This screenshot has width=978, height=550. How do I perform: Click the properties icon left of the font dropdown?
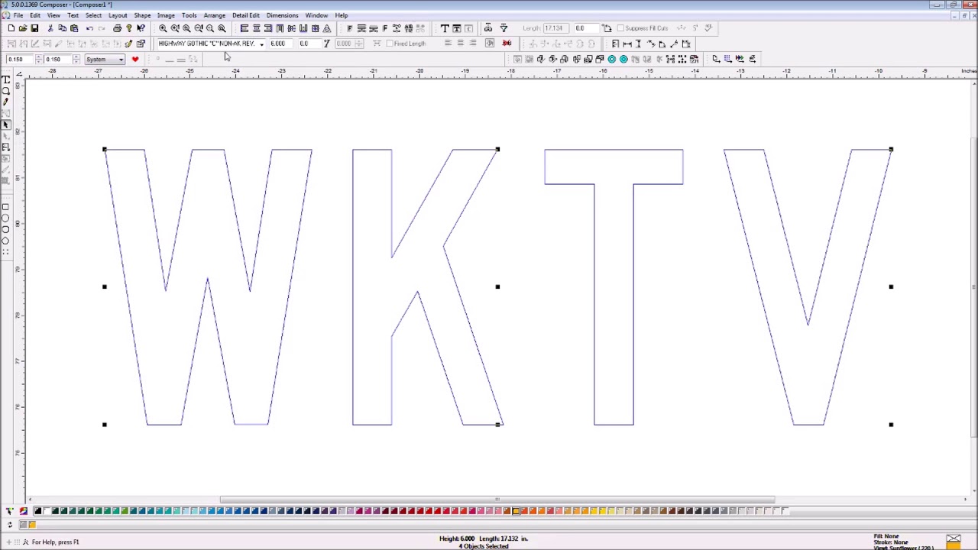click(141, 44)
